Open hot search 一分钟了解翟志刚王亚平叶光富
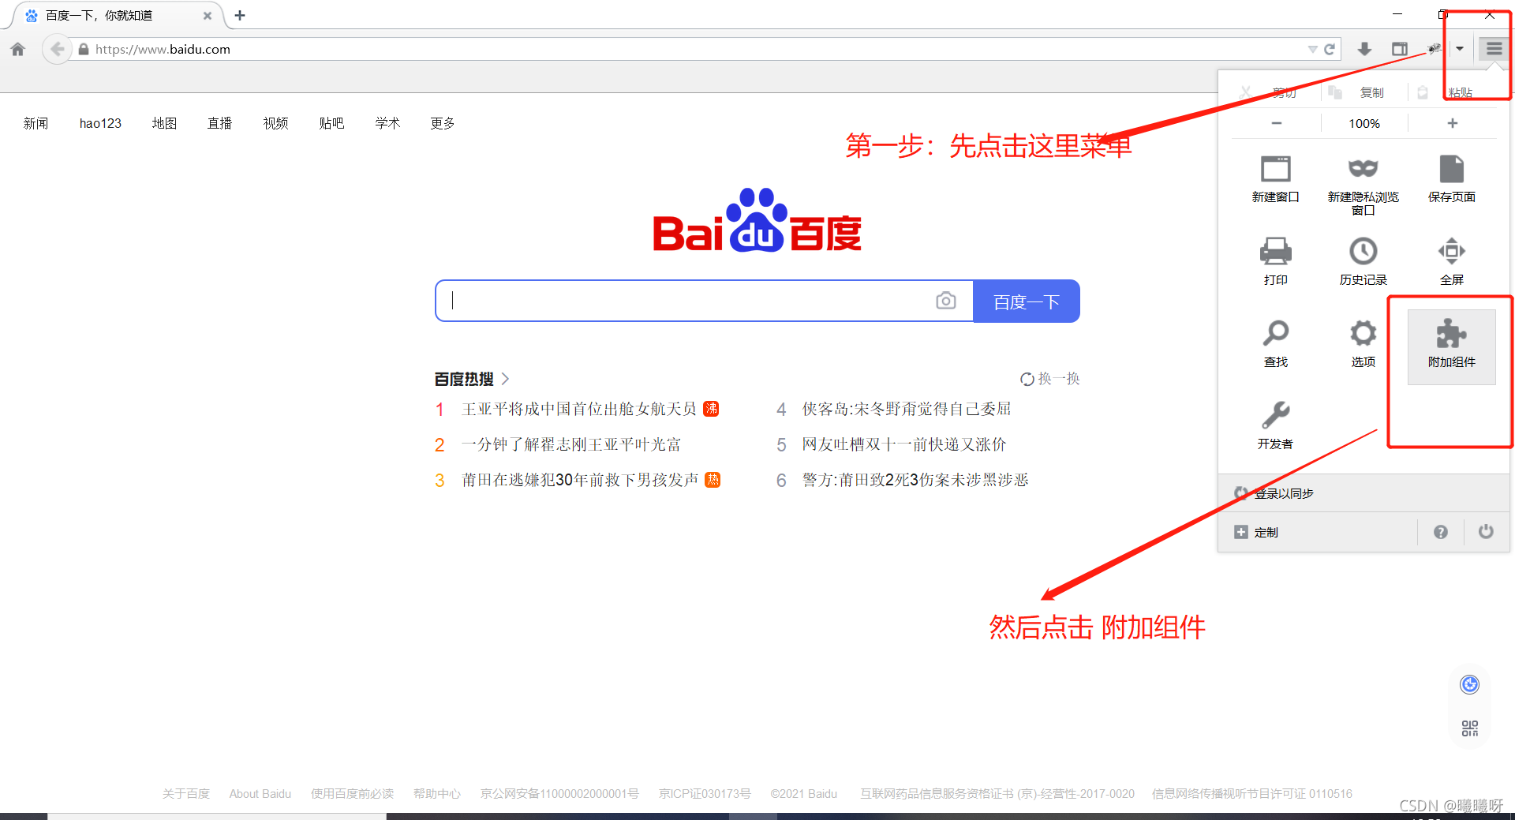The image size is (1515, 820). click(x=571, y=444)
